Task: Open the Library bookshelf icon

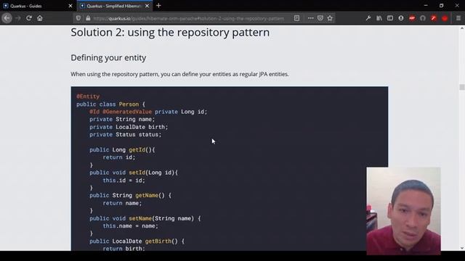Action: coord(379,18)
